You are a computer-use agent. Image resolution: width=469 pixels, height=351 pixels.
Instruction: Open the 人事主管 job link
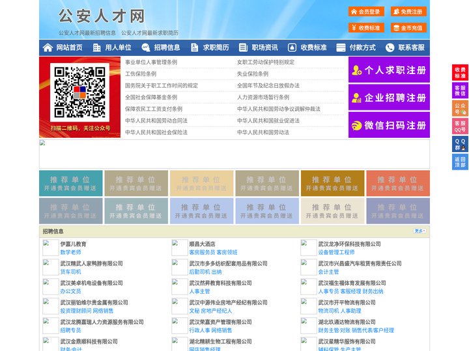pyautogui.click(x=199, y=291)
